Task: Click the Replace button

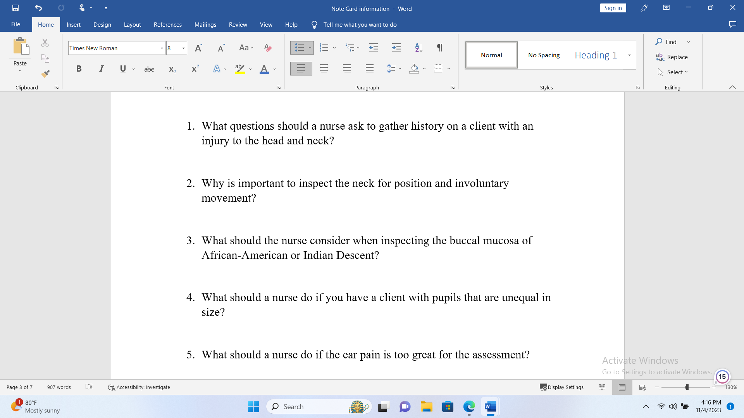Action: click(672, 57)
